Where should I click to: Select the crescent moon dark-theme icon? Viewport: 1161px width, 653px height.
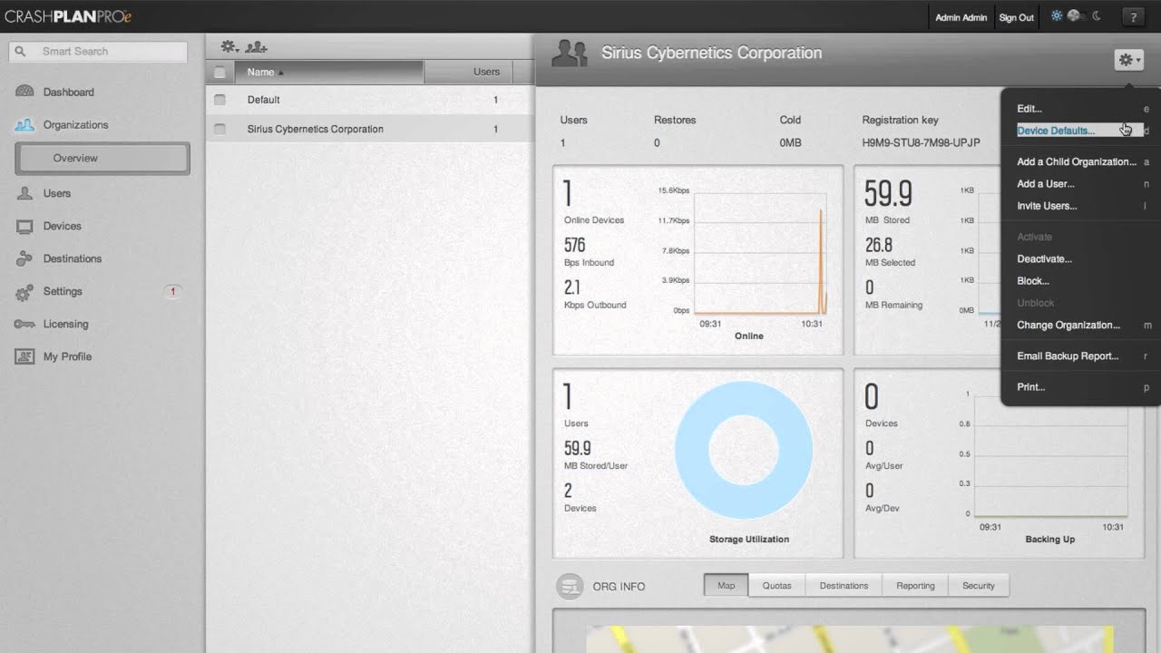(x=1096, y=16)
